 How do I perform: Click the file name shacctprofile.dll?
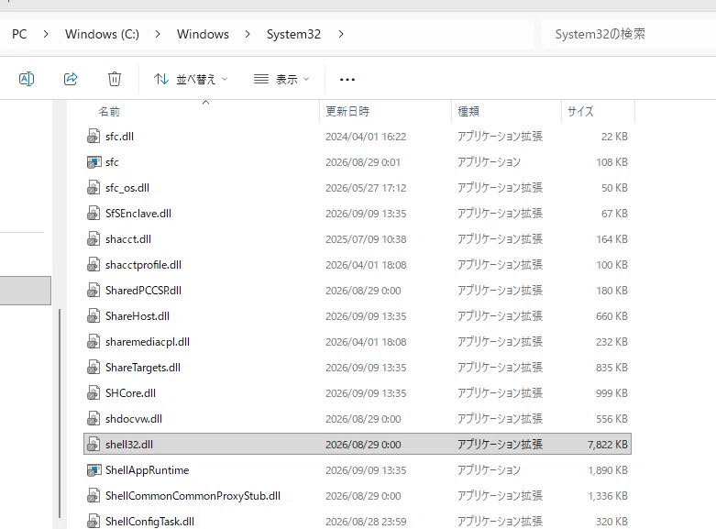pyautogui.click(x=143, y=265)
